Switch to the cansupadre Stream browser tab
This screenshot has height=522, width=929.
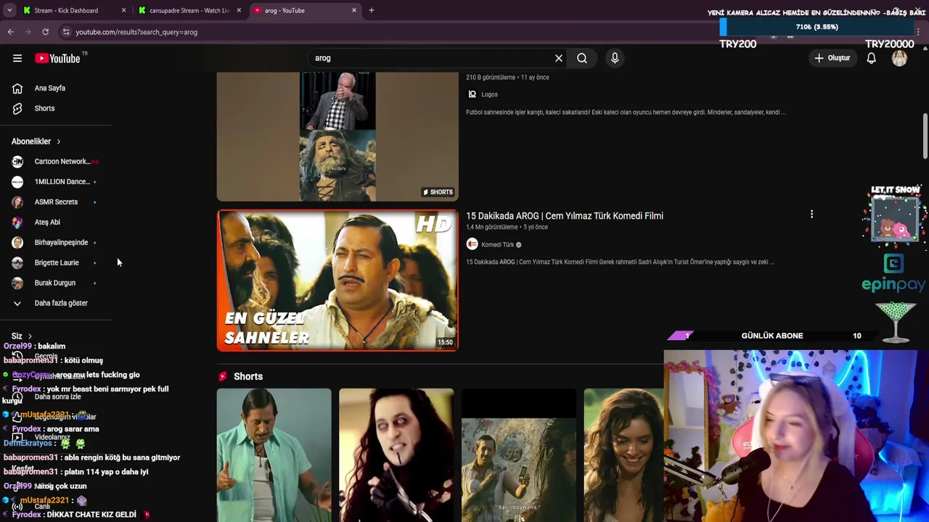(190, 10)
